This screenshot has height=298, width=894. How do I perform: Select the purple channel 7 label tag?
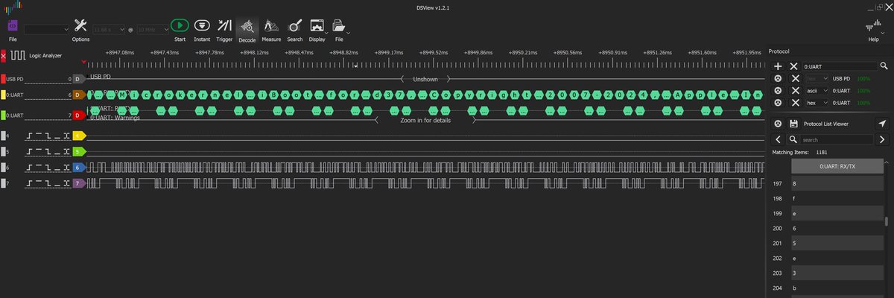point(80,183)
